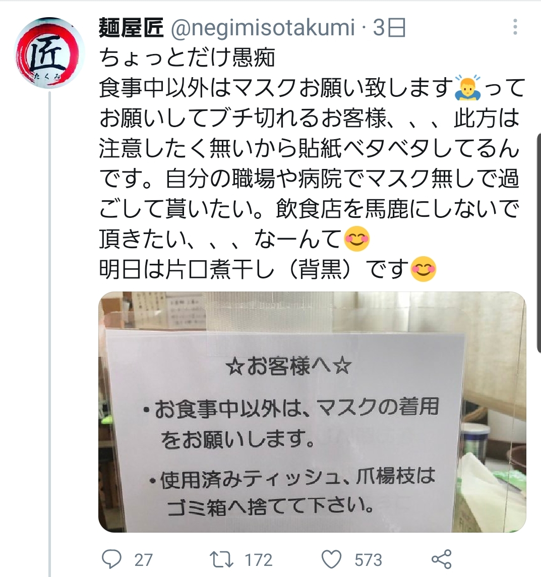Screen dimensions: 541x577
Task: Click the scrollbar handle on right edge
Action: point(539,243)
